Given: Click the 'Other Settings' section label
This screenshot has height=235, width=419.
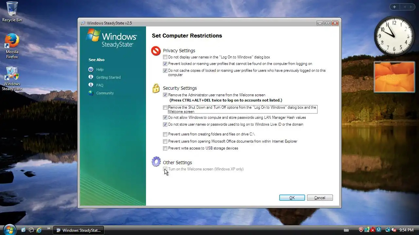Looking at the screenshot, I should pyautogui.click(x=177, y=163).
